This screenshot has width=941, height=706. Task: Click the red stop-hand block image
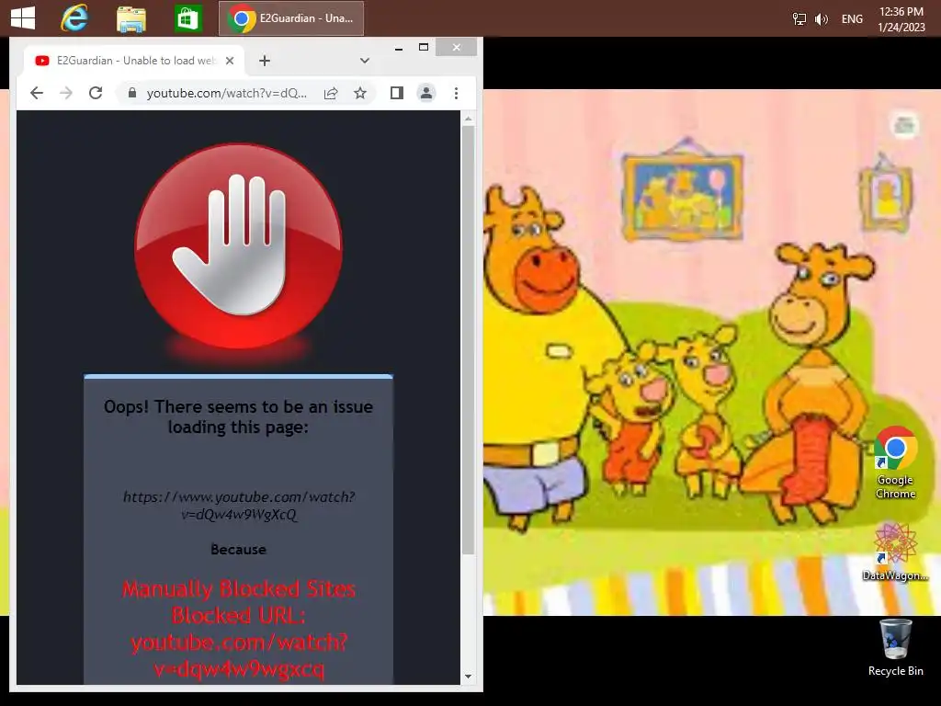[x=239, y=246]
